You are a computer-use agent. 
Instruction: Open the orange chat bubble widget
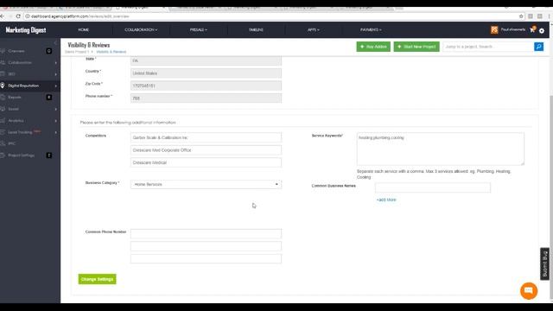click(529, 290)
